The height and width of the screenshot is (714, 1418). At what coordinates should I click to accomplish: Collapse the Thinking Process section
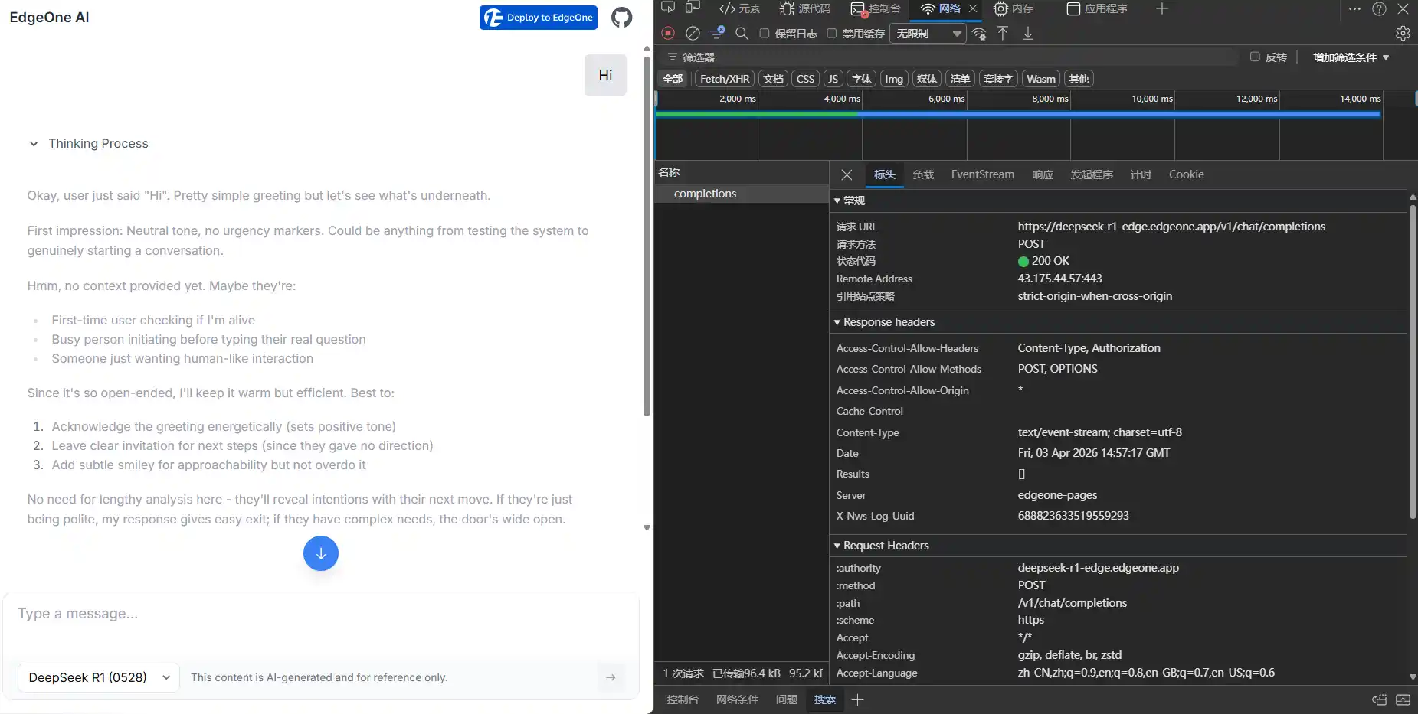[34, 144]
